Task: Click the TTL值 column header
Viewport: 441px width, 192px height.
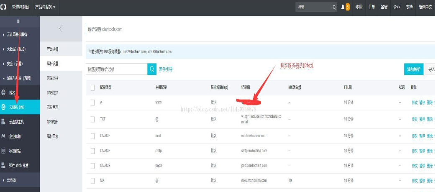Action: [348, 87]
